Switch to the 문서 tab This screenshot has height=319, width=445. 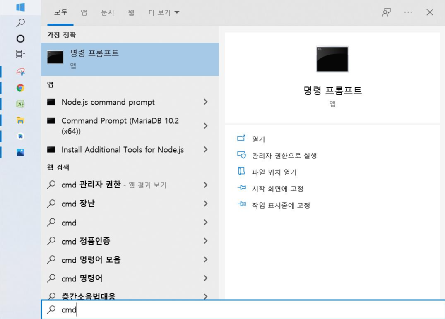point(108,12)
